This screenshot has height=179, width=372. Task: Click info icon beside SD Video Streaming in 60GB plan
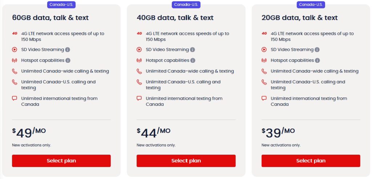tap(68, 50)
